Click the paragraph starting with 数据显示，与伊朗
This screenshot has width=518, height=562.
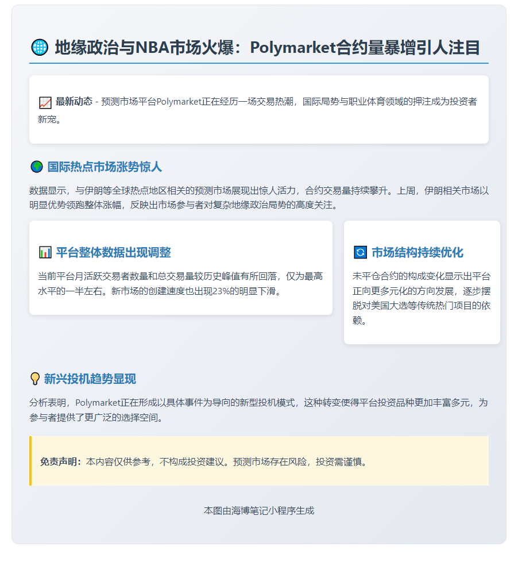point(259,198)
